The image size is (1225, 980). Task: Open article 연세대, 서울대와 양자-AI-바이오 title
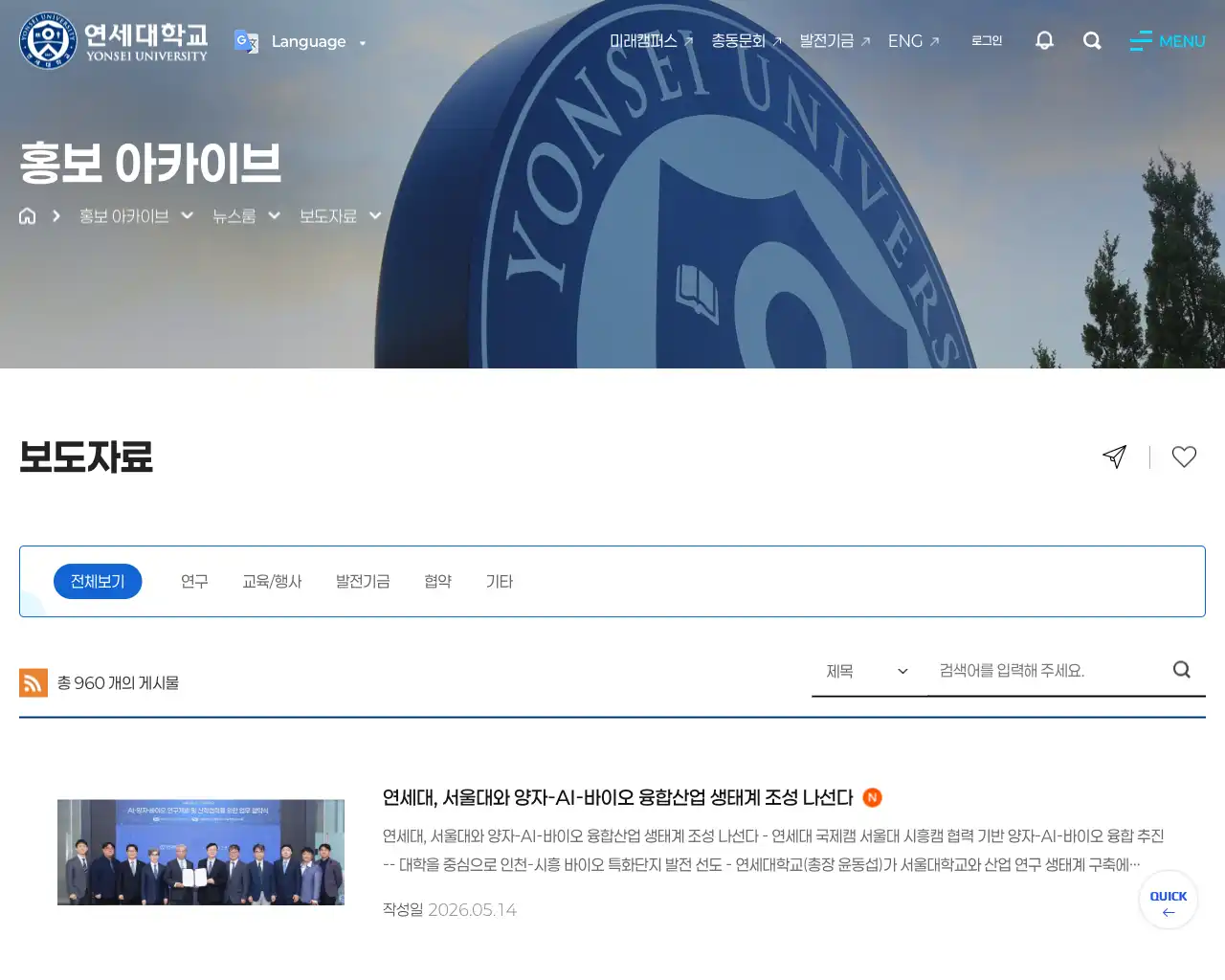(617, 797)
